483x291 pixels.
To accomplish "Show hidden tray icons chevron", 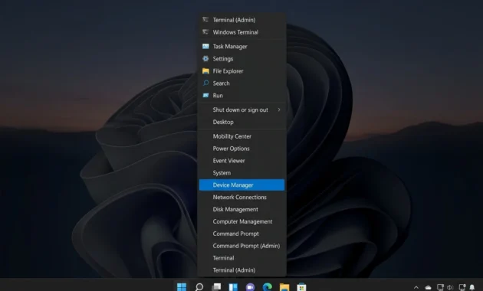I will (416, 287).
